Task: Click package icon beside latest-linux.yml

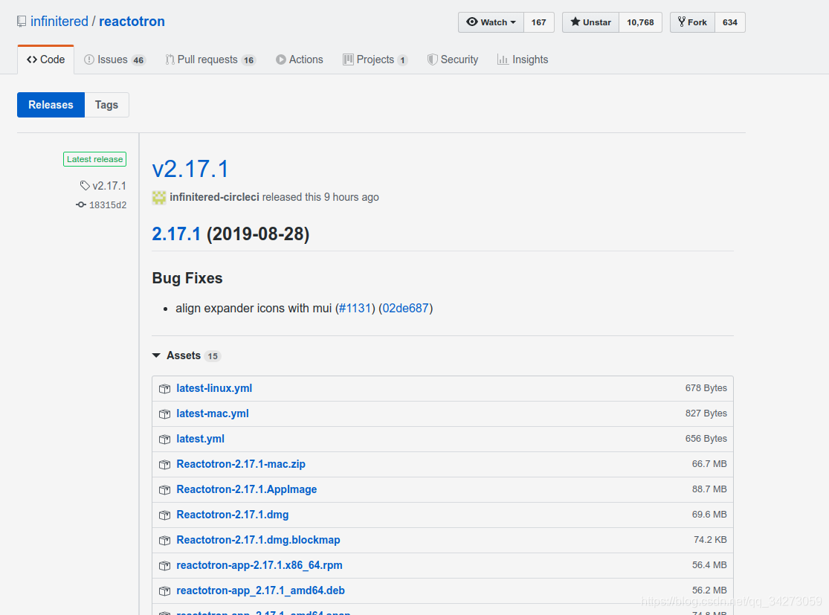Action: click(x=165, y=389)
